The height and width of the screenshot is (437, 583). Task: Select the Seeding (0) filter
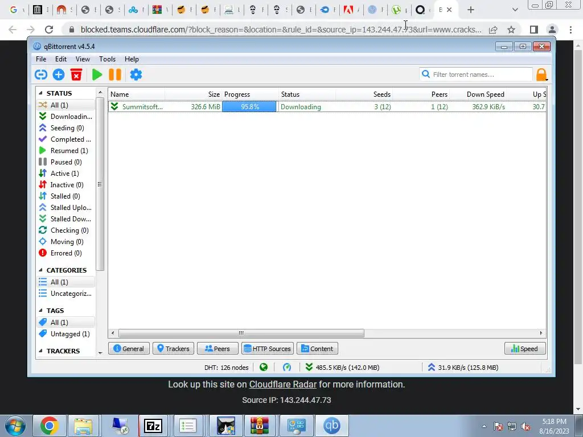point(66,128)
